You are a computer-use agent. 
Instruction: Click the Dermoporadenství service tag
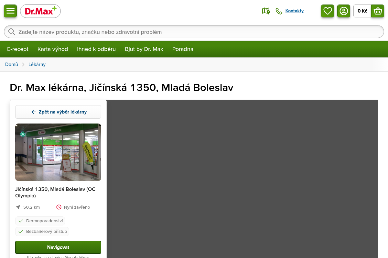(40, 221)
